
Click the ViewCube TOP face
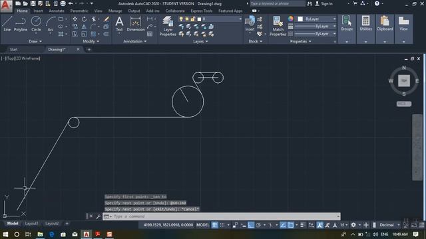(404, 81)
